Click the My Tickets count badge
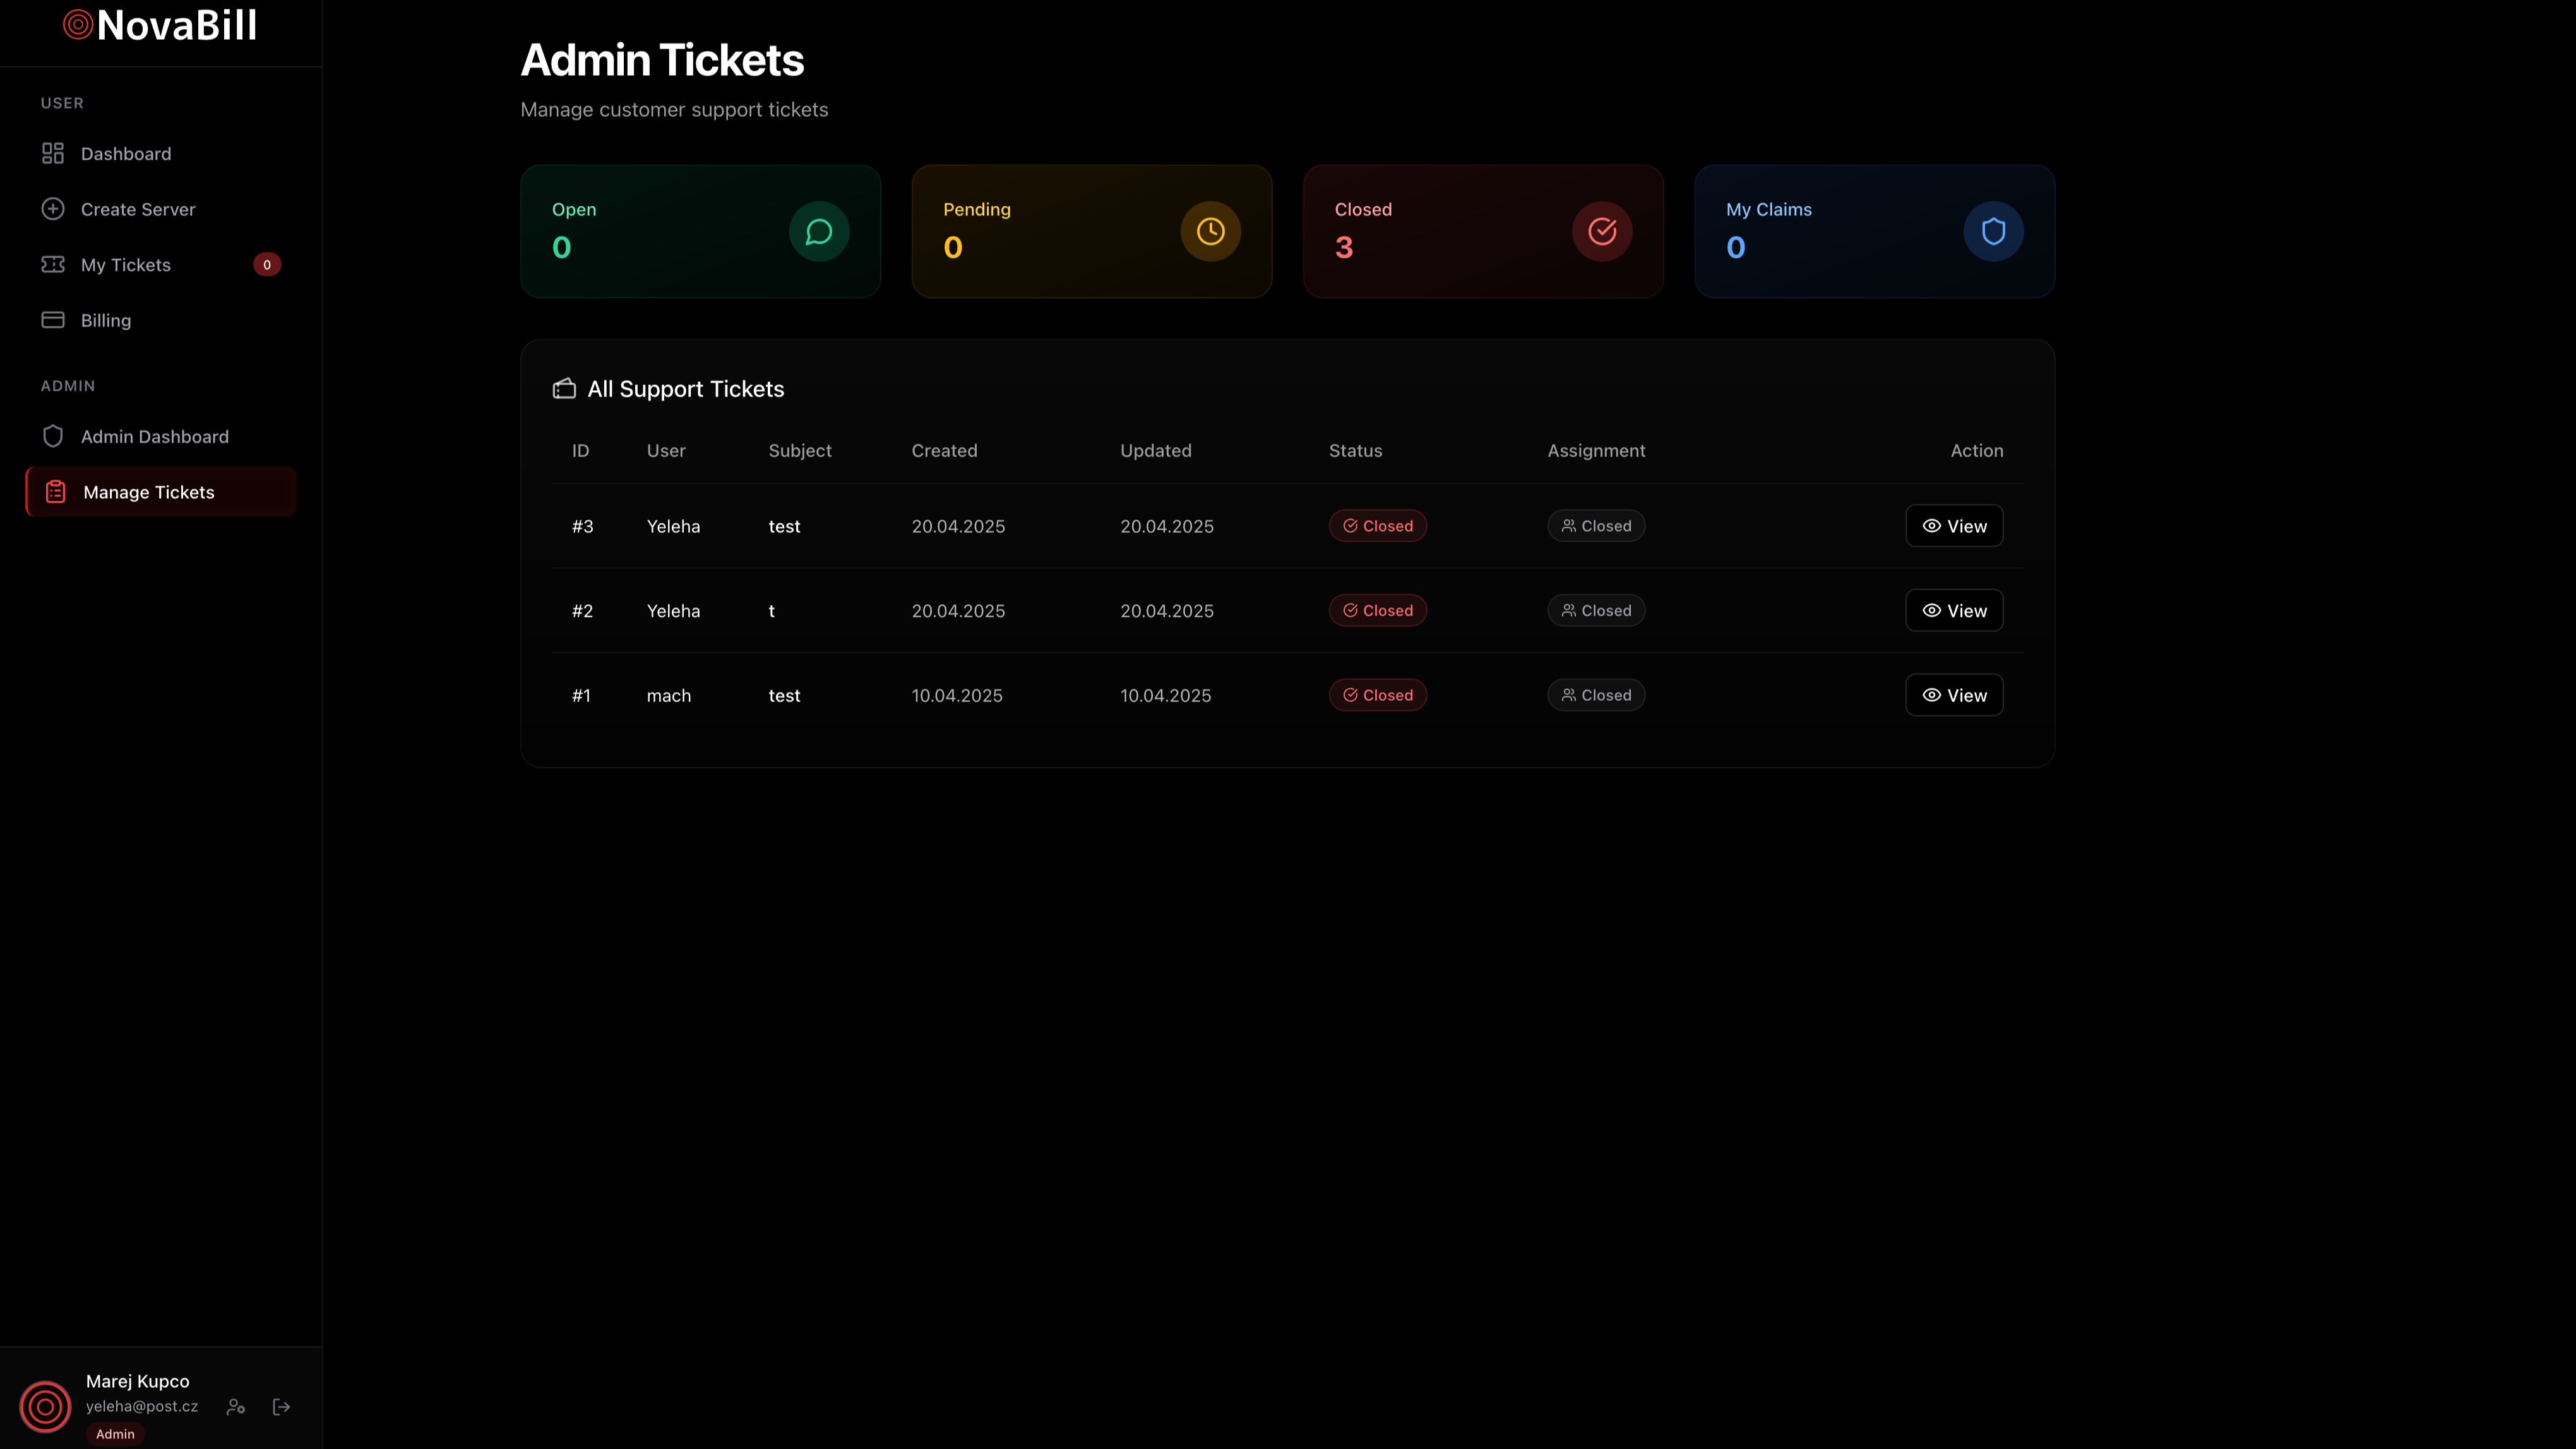This screenshot has width=2576, height=1449. (x=267, y=265)
